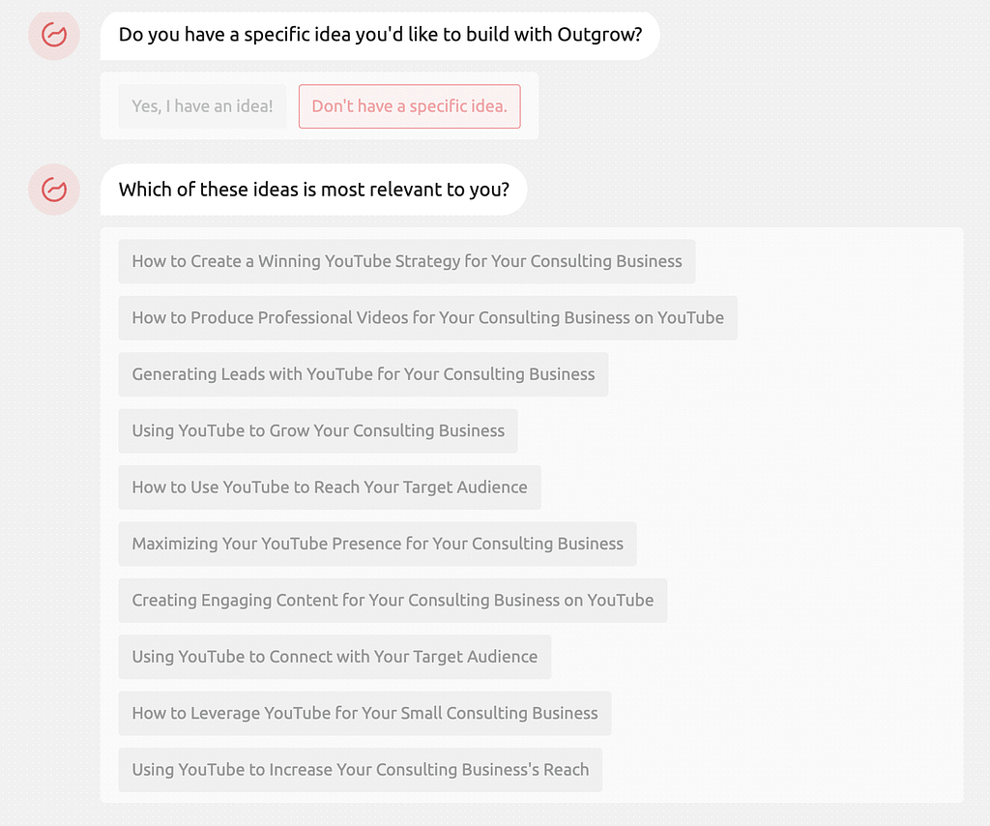This screenshot has height=826, width=990.
Task: Pick 'How to Leverage YouTube' small business idea
Action: point(364,714)
